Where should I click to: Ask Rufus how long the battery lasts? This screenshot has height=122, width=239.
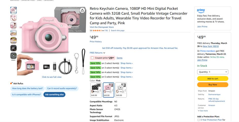[x=27, y=88]
